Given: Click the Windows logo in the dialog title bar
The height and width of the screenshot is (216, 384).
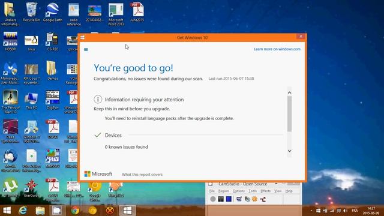Looking at the screenshot, I should [x=83, y=37].
